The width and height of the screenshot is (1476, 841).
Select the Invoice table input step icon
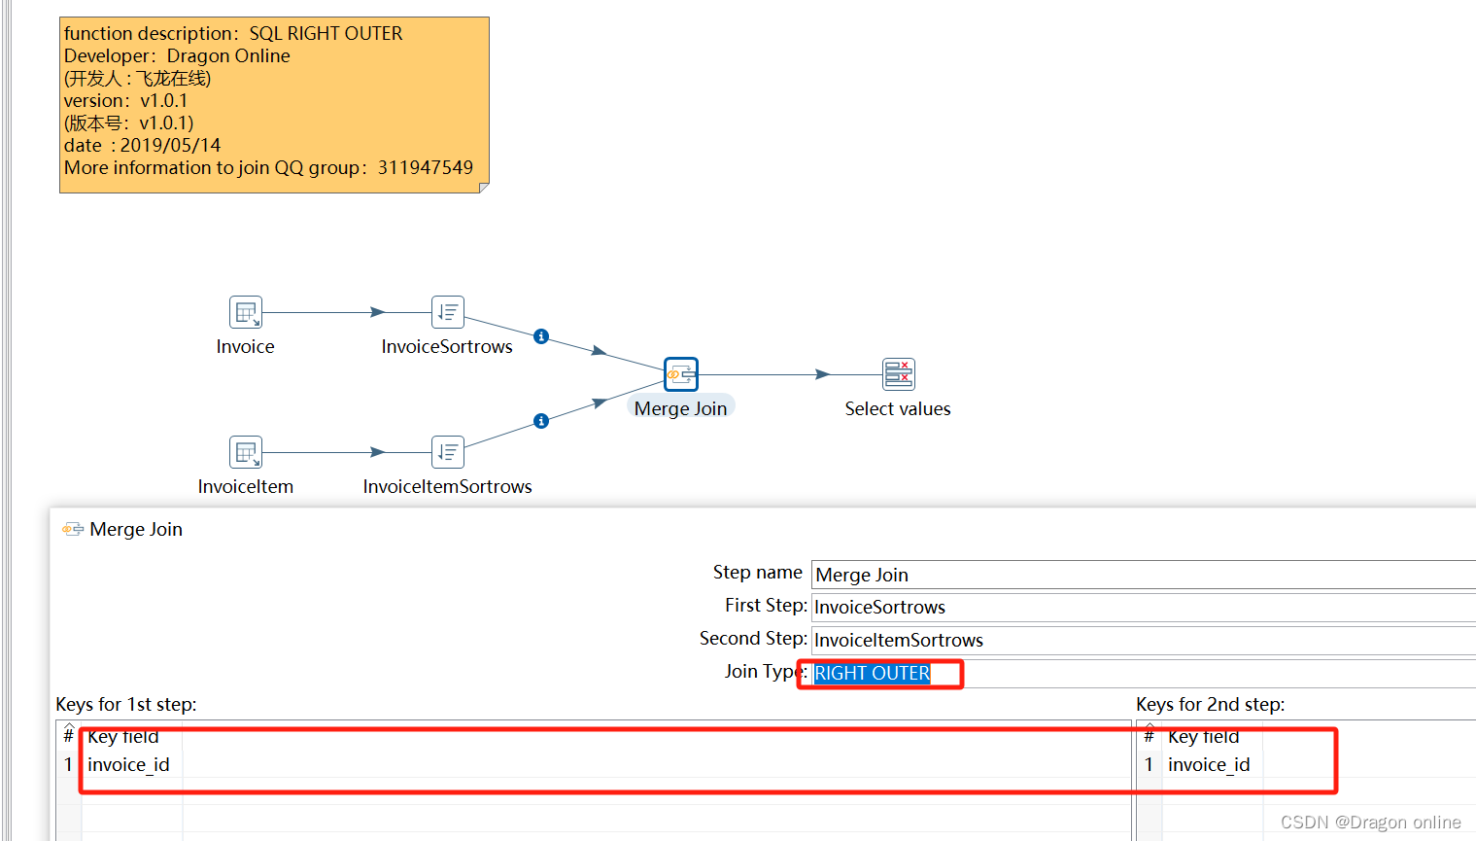tap(246, 312)
